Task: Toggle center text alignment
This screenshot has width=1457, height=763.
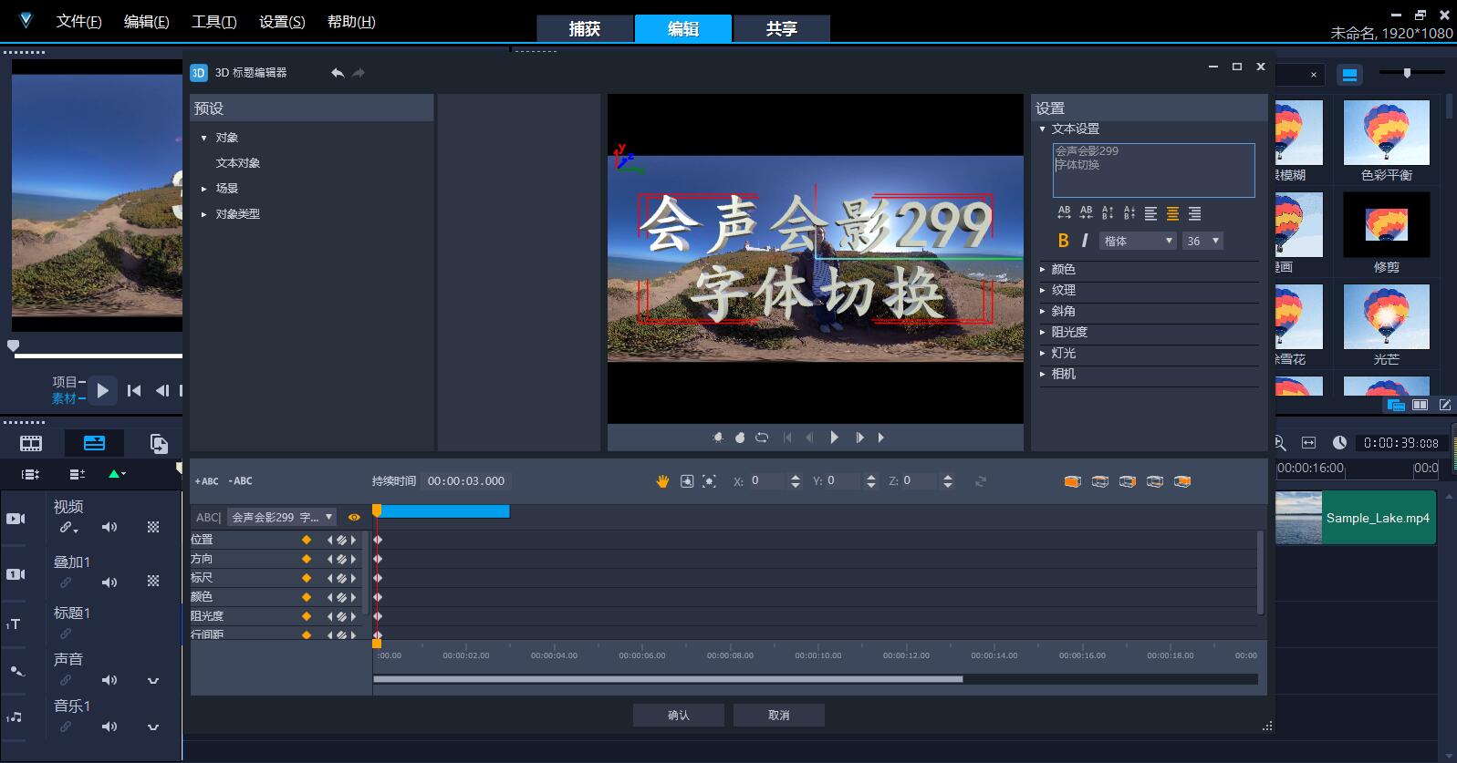Action: click(x=1172, y=213)
